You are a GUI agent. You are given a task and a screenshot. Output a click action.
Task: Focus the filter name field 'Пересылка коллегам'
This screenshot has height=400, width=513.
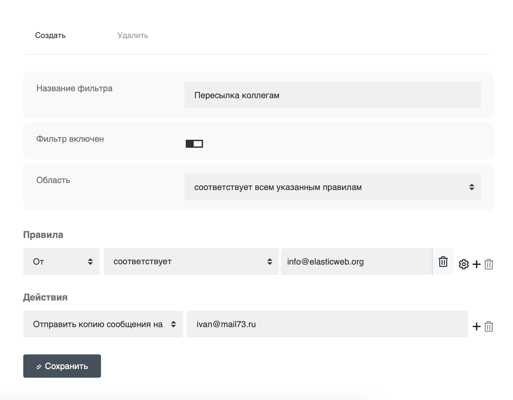click(332, 95)
